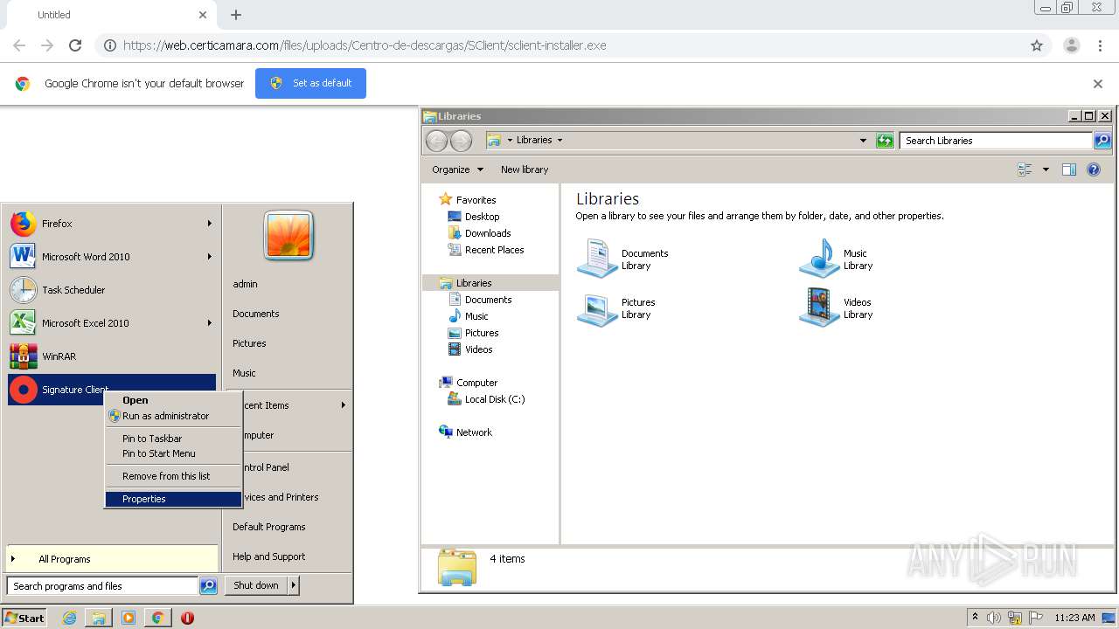
Task: Open WinRAR from the Start menu
Action: 112,356
